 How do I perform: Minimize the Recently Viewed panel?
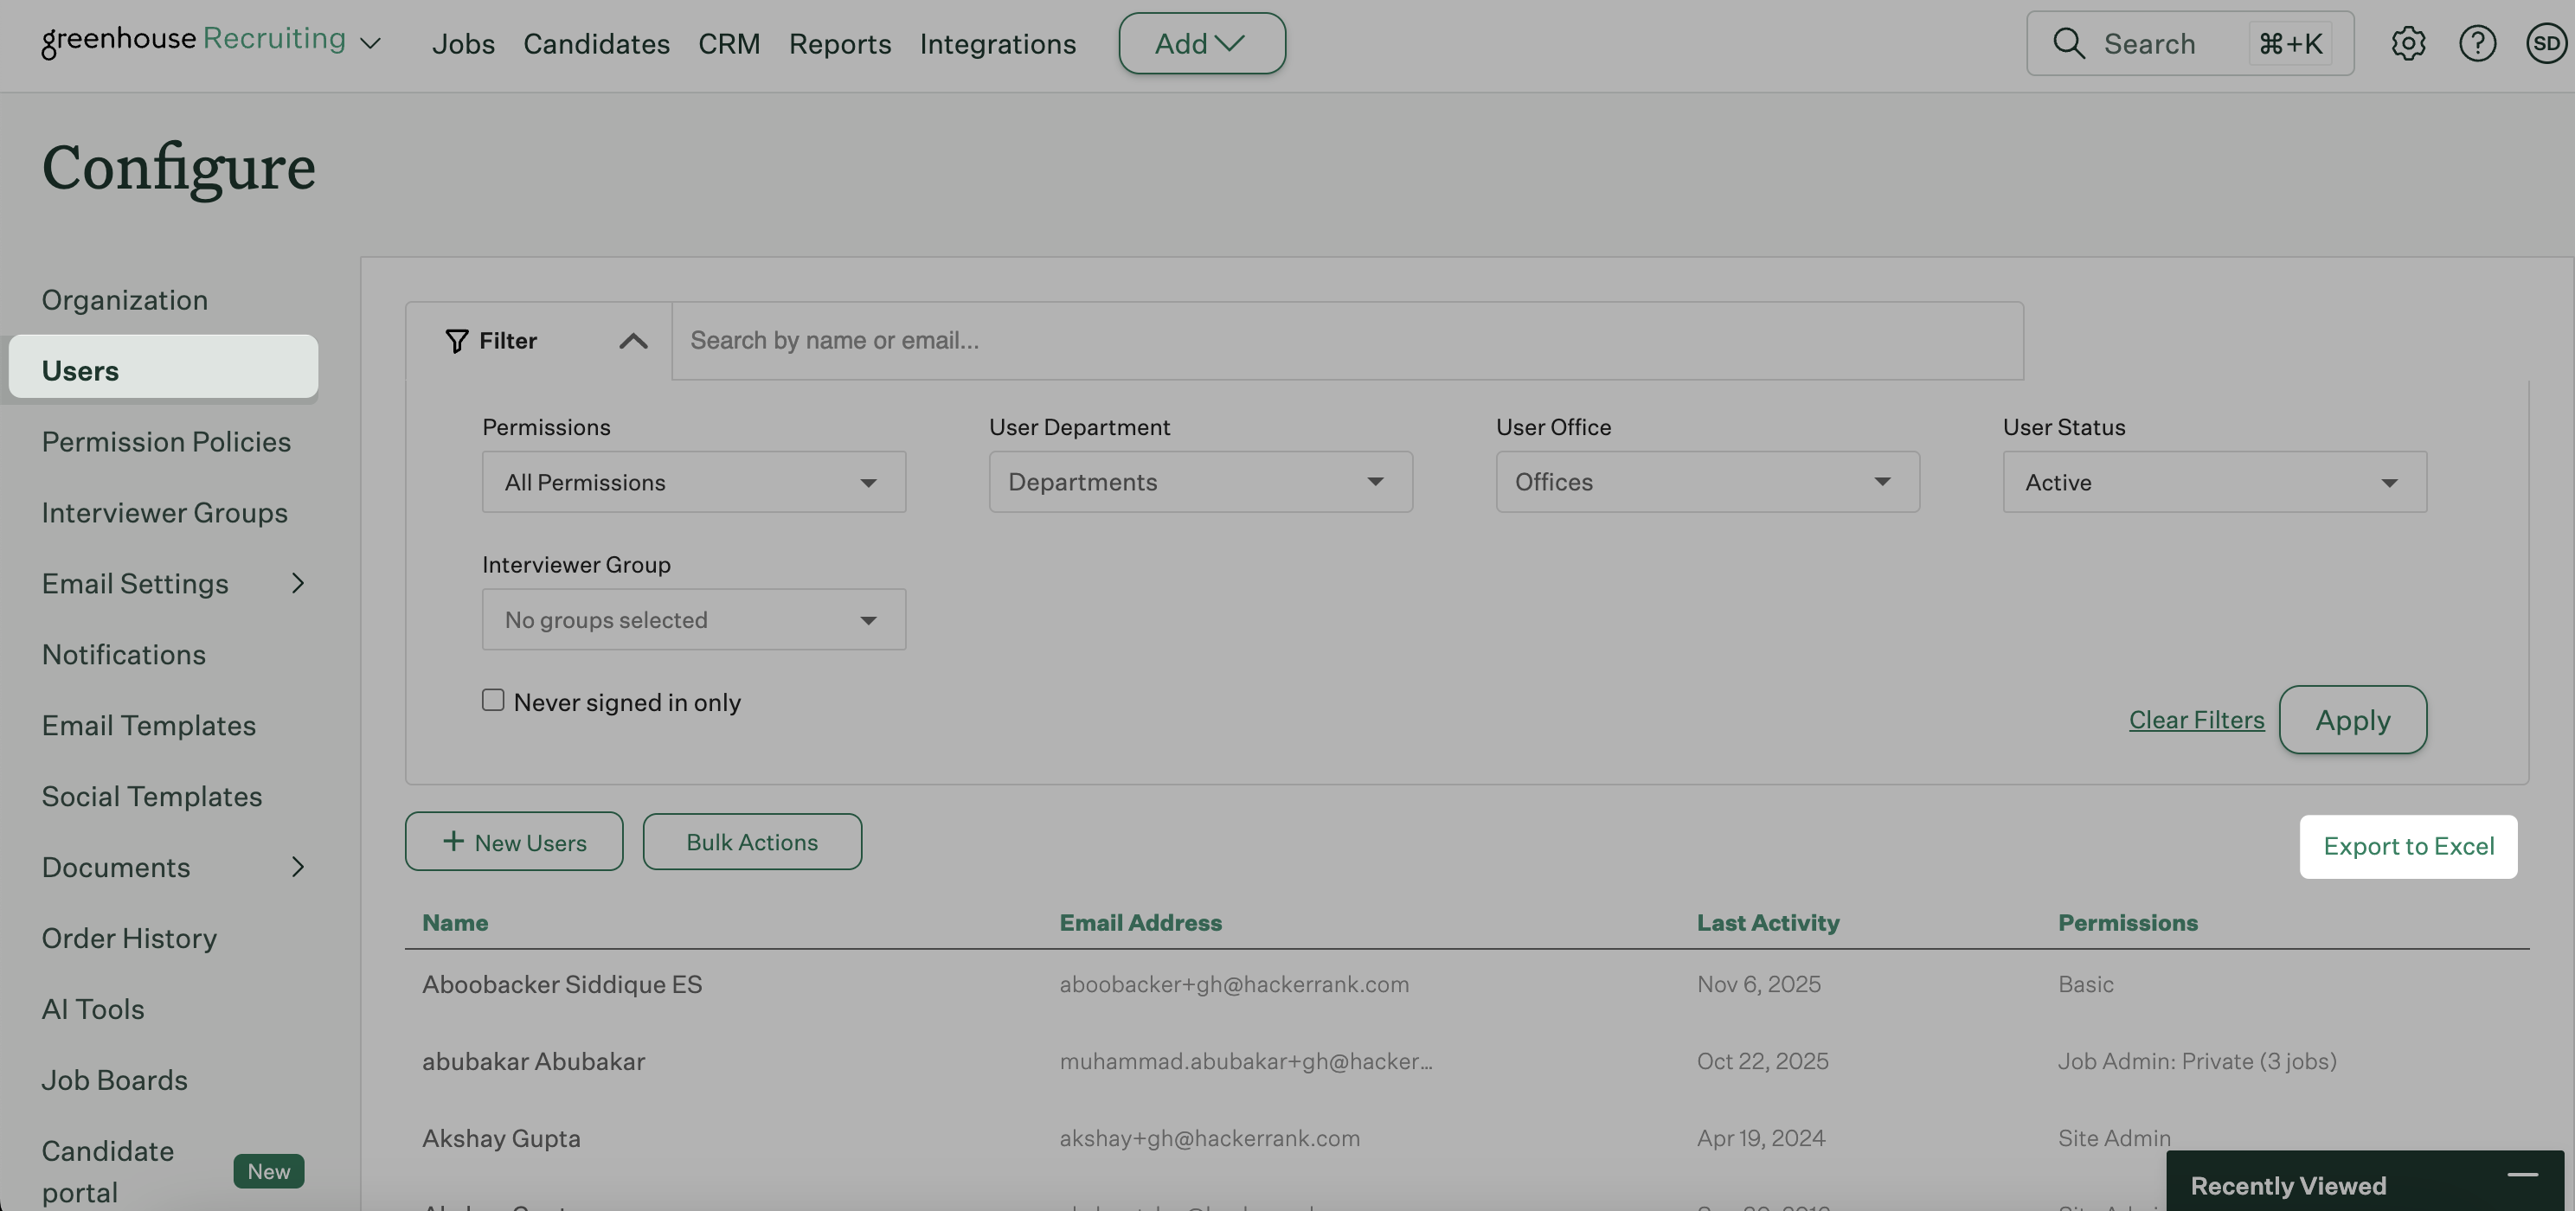tap(2522, 1175)
